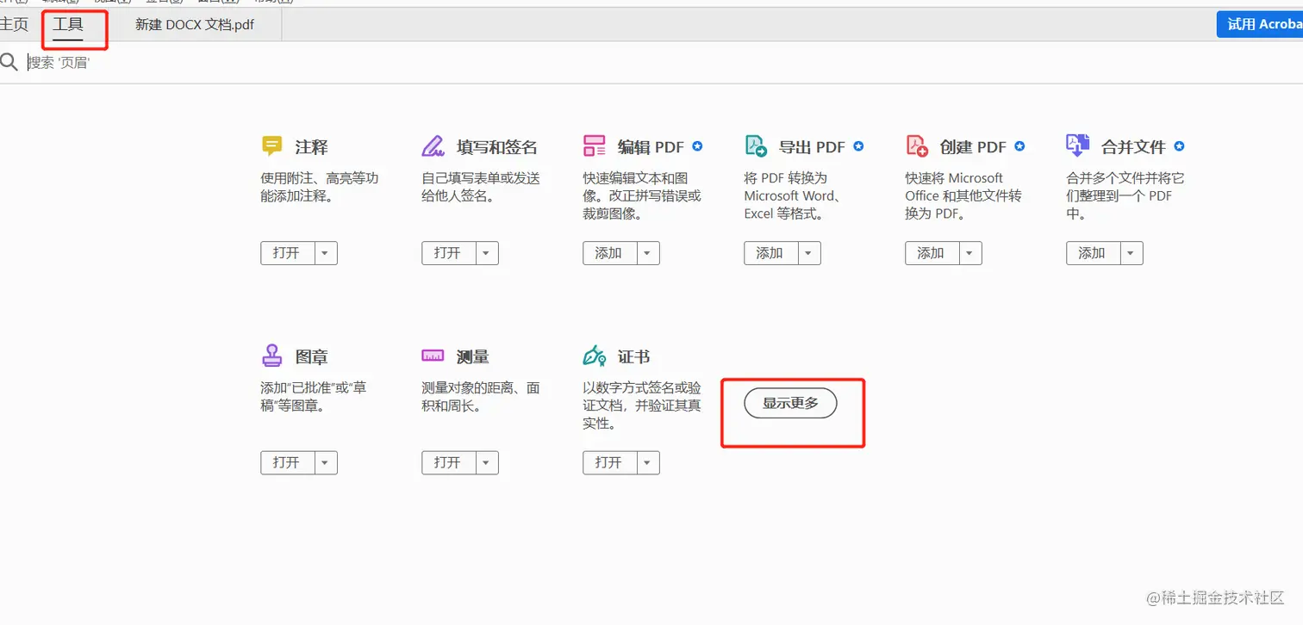Image resolution: width=1303 pixels, height=625 pixels.
Task: Expand the arrow beside 编辑 PDF 添加
Action: [x=647, y=253]
